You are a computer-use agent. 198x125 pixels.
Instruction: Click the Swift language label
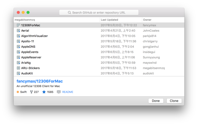point(23,92)
